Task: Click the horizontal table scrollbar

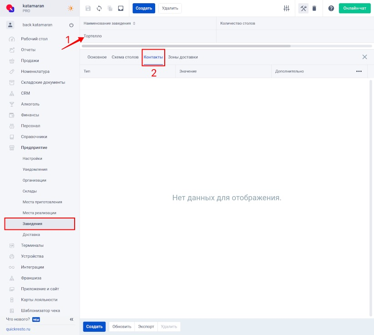Action: click(186, 46)
